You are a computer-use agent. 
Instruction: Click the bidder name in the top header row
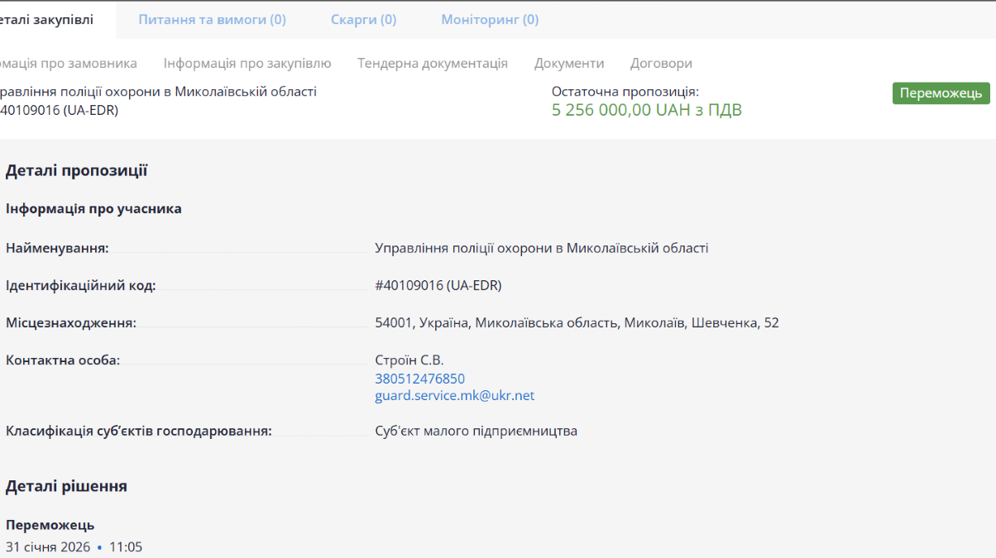(x=157, y=92)
